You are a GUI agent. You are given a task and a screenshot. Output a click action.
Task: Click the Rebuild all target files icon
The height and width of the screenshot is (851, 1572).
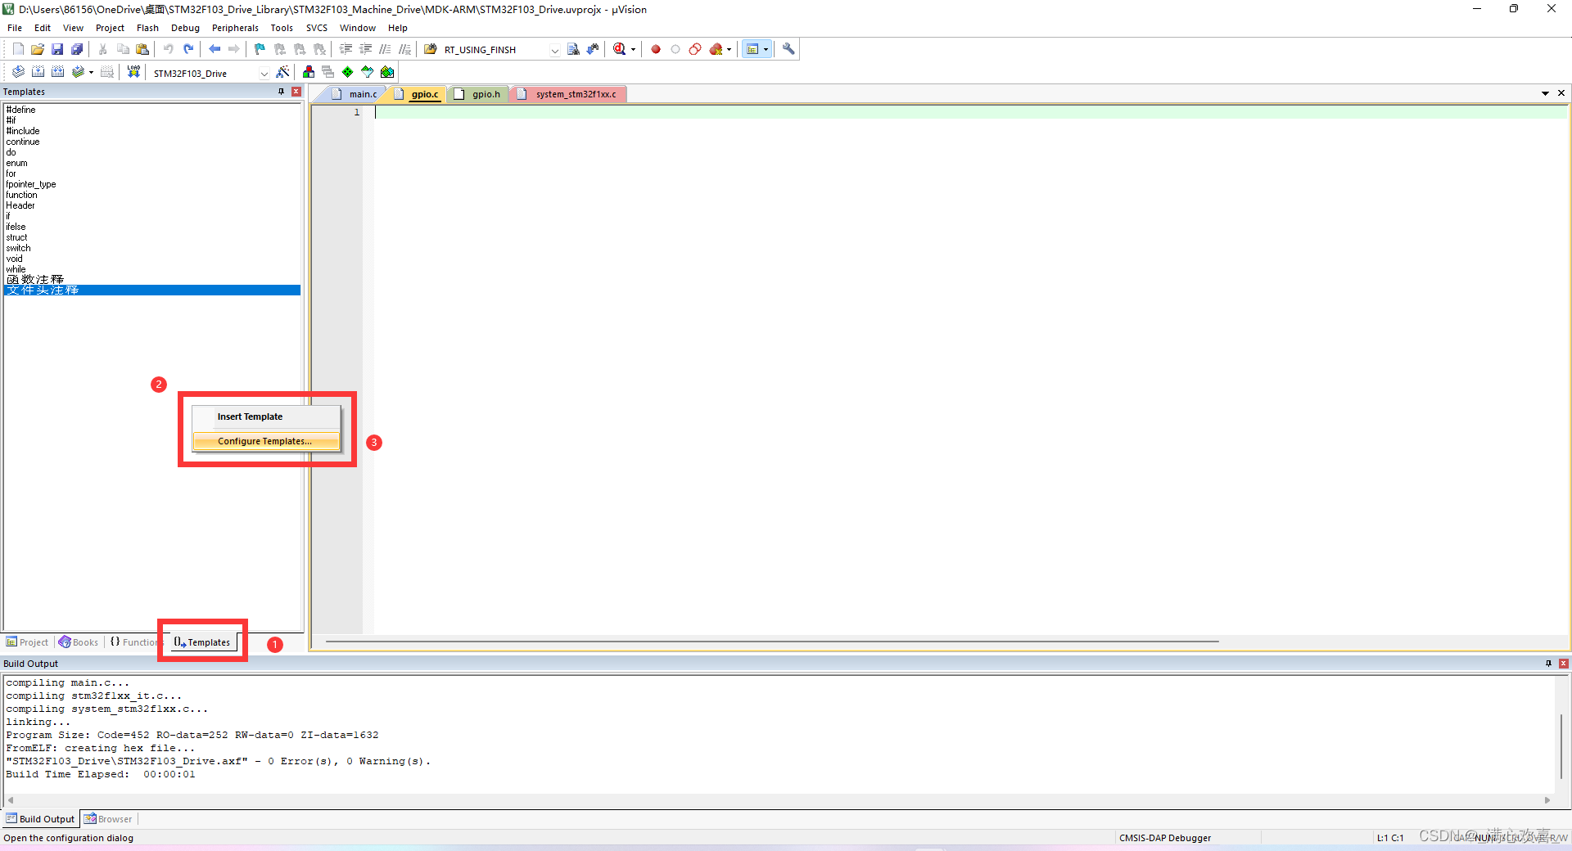(57, 72)
